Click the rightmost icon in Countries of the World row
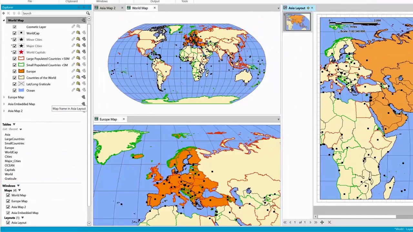The width and height of the screenshot is (413, 232). (x=84, y=77)
